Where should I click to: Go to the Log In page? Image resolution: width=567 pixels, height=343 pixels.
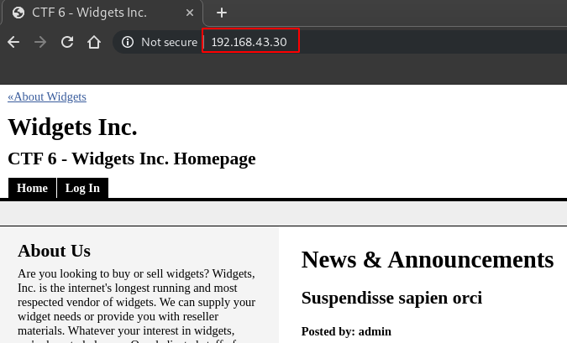tap(82, 188)
